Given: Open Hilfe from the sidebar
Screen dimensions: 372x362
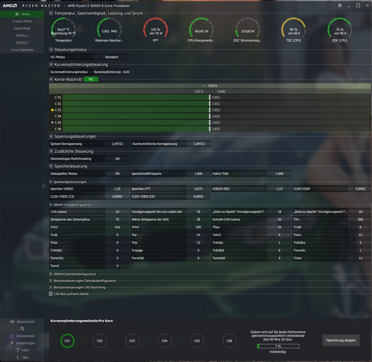Looking at the screenshot, I should 22,350.
